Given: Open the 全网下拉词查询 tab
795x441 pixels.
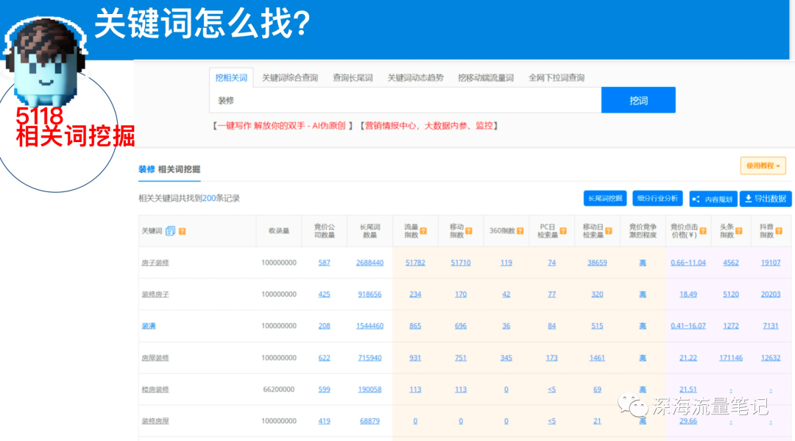Looking at the screenshot, I should (556, 77).
